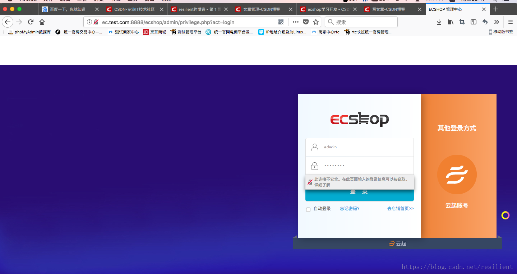Open the Firefox hamburger menu
Image resolution: width=517 pixels, height=274 pixels.
click(x=510, y=22)
